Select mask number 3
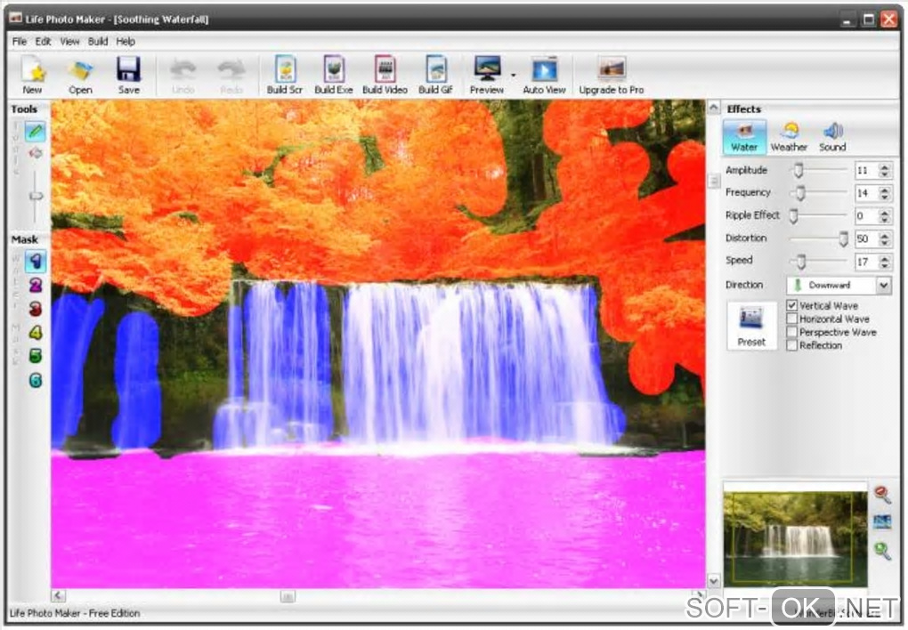 pos(36,309)
